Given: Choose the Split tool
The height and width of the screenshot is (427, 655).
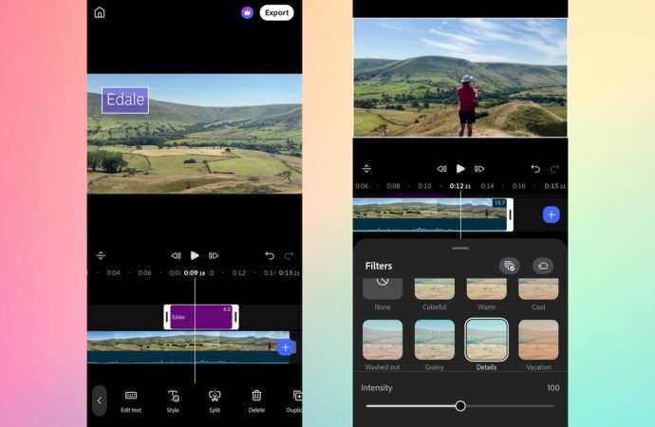Looking at the screenshot, I should tap(215, 401).
